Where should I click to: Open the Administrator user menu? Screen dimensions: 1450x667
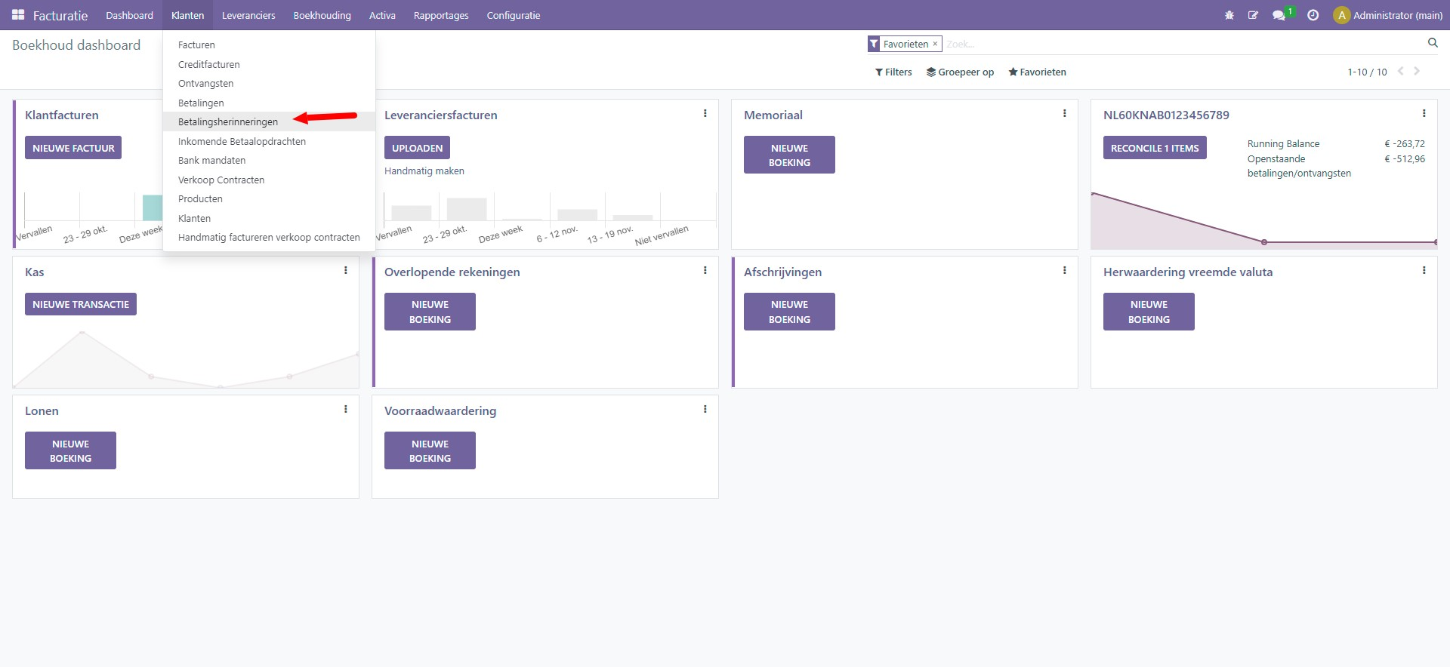1388,15
